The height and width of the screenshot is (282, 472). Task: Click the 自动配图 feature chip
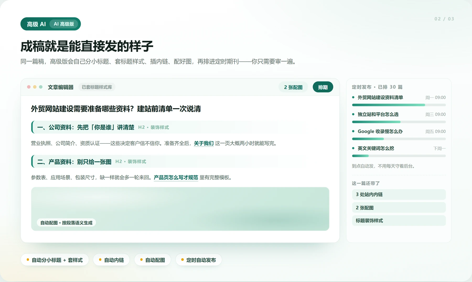point(153,260)
